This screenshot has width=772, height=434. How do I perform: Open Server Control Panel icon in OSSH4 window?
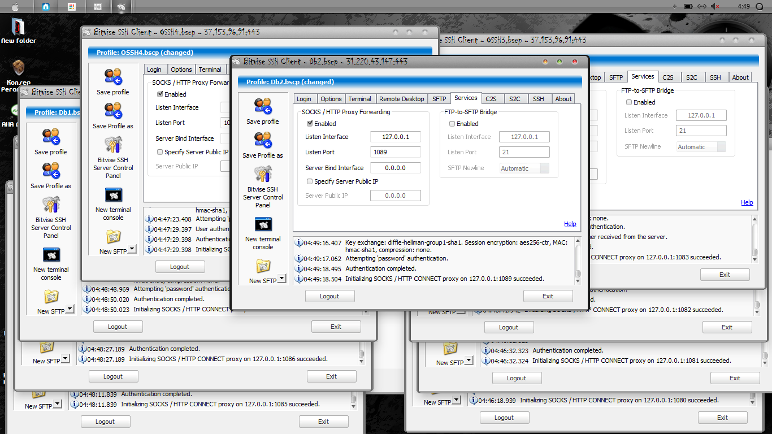click(x=113, y=145)
